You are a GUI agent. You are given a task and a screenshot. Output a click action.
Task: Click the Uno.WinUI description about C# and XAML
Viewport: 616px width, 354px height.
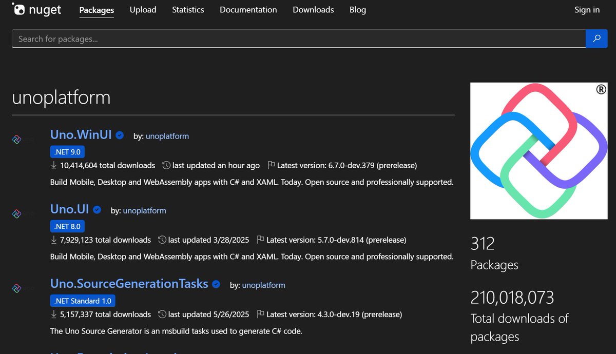[x=252, y=182]
